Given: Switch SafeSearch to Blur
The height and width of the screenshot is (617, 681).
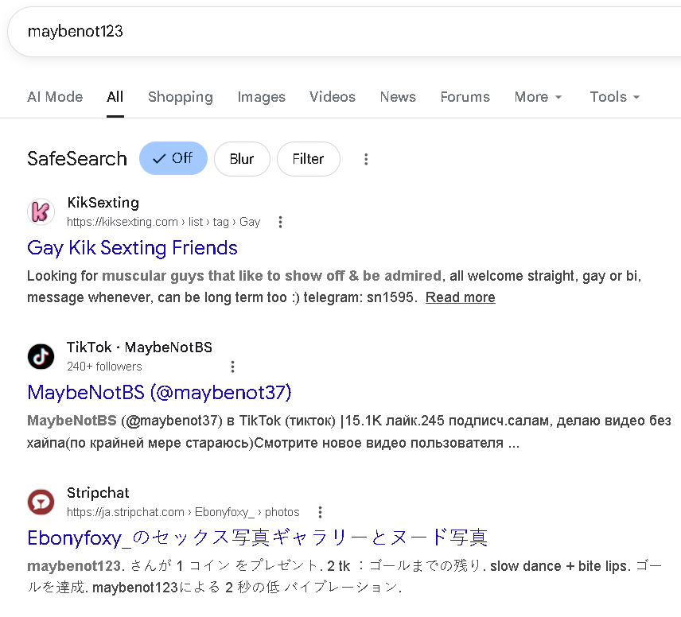Looking at the screenshot, I should pos(242,159).
